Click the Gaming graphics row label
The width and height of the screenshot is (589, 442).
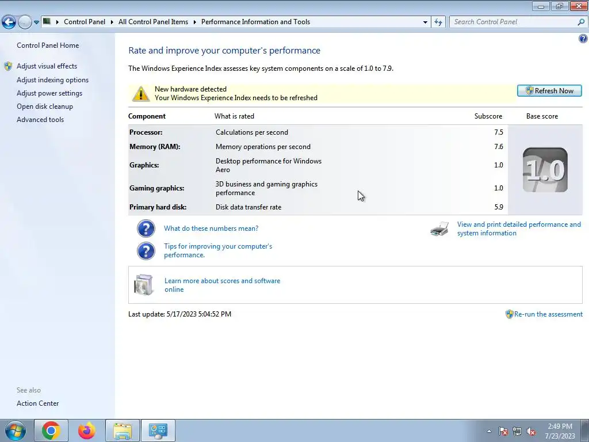click(156, 188)
